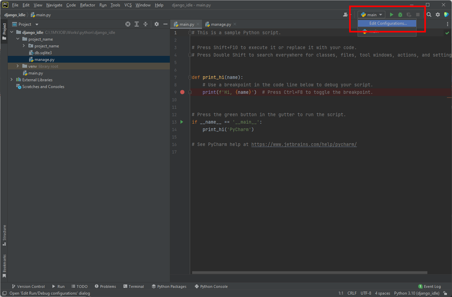Open the Project tool window stripe button
The image size is (452, 297).
click(4, 32)
